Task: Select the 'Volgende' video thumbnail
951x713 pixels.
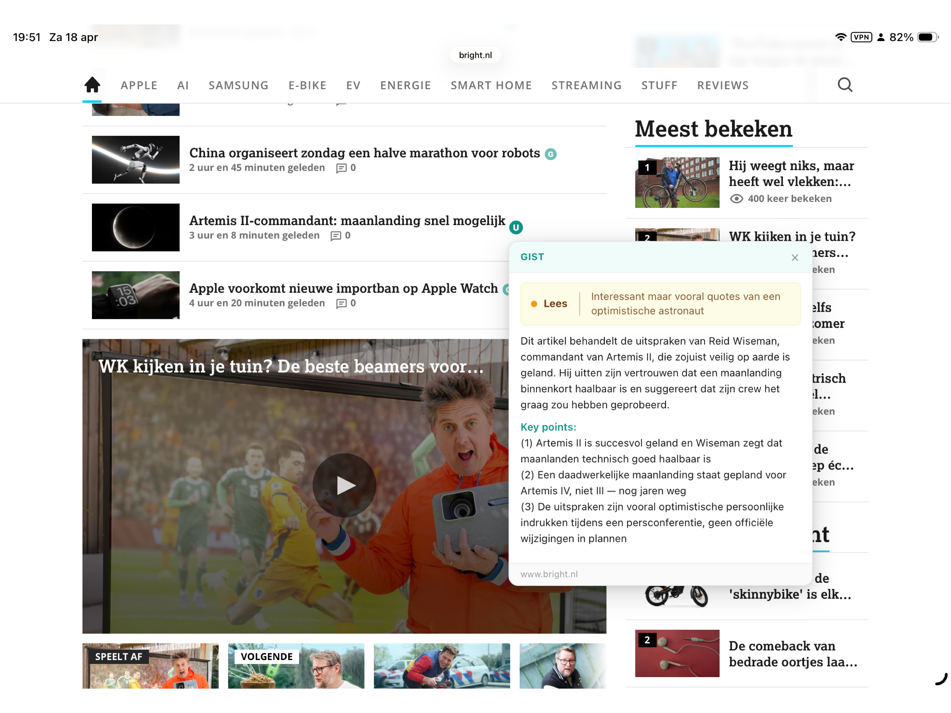Action: [296, 666]
